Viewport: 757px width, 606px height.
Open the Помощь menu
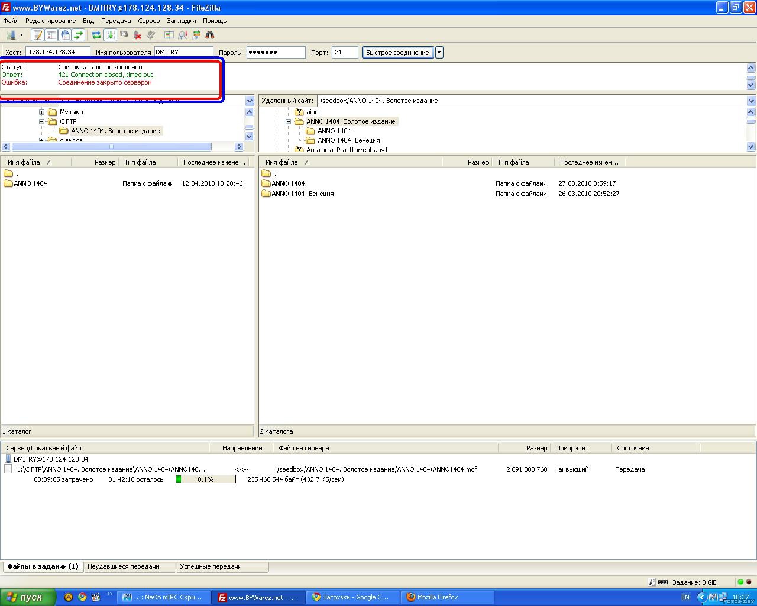pos(215,21)
